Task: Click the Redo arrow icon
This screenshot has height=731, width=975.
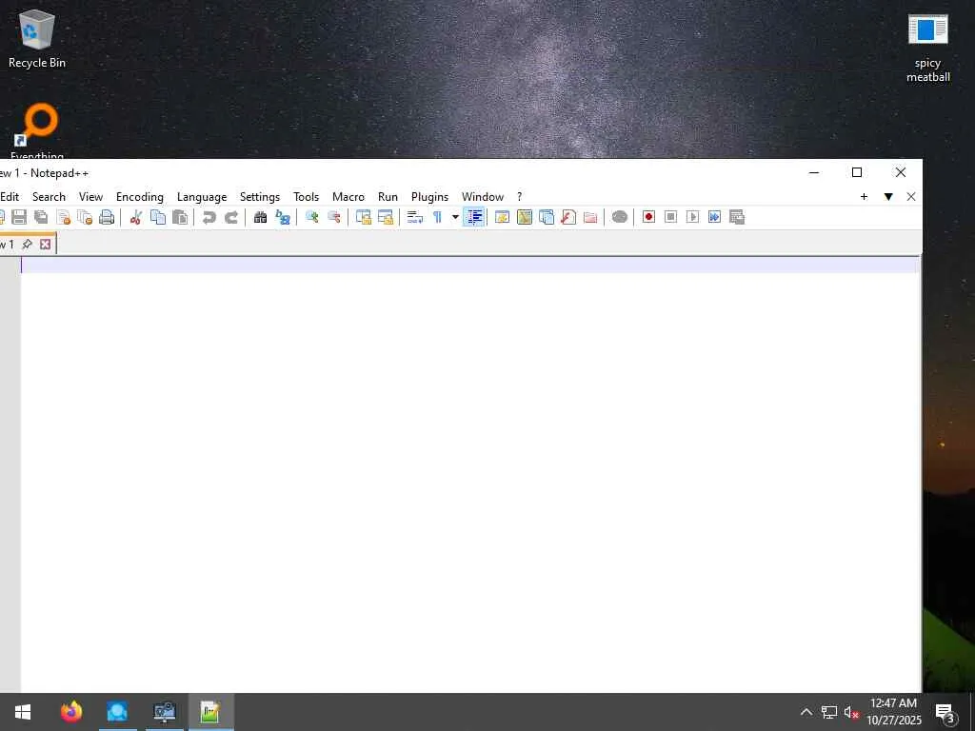Action: click(230, 217)
